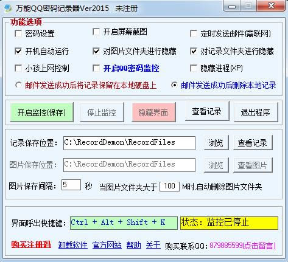Open the 官方网站 link
Image resolution: width=288 pixels, height=262 pixels.
(x=107, y=245)
